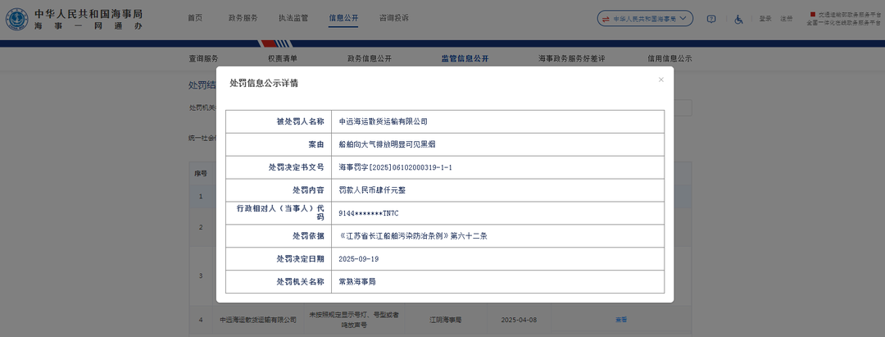
Task: Switch to 权责清单 tab
Action: [x=282, y=58]
